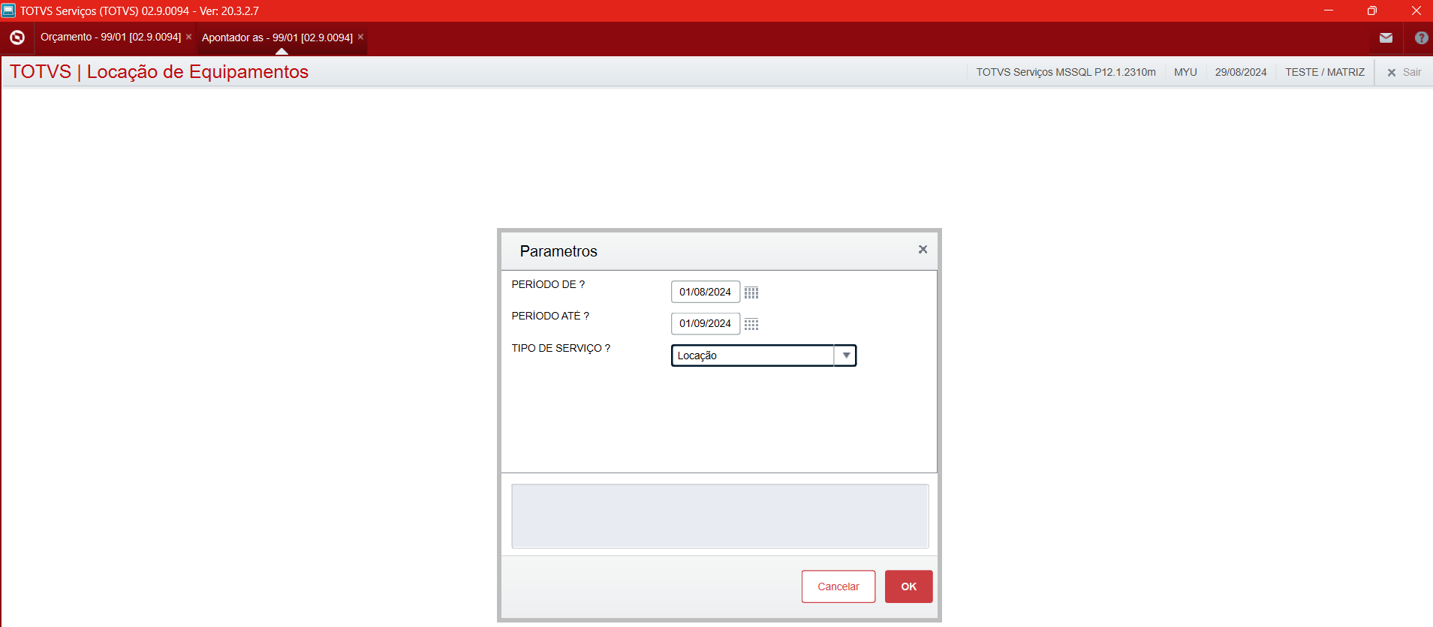Image resolution: width=1433 pixels, height=627 pixels.
Task: Click the PERÍODO DE date field
Action: (x=706, y=292)
